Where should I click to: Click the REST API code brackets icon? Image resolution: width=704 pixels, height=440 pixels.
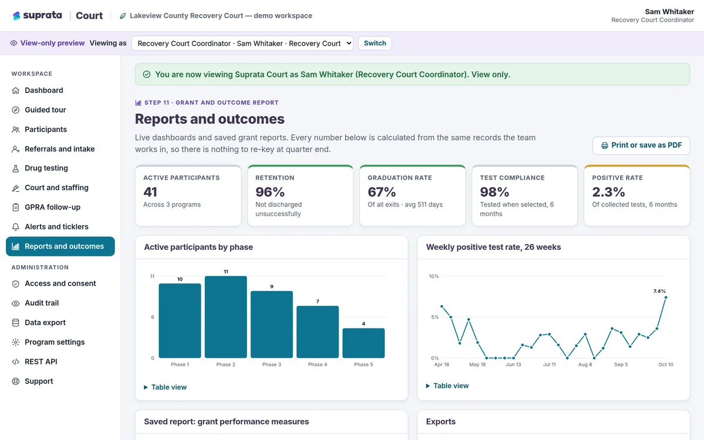[16, 362]
